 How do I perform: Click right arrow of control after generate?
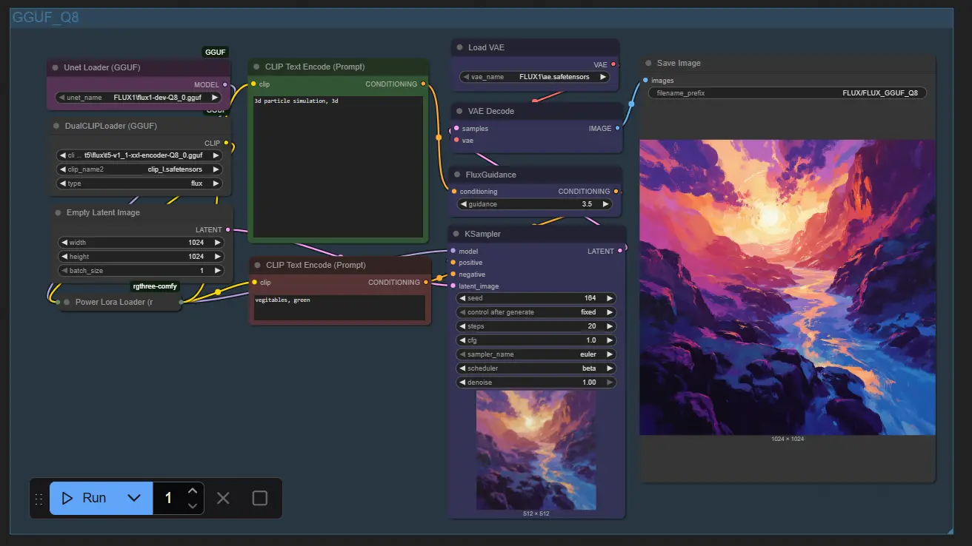click(x=609, y=312)
